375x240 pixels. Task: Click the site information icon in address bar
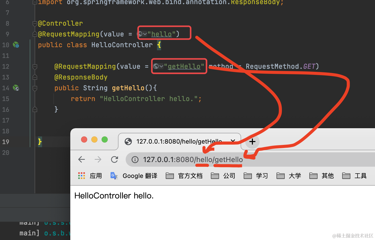tap(135, 160)
